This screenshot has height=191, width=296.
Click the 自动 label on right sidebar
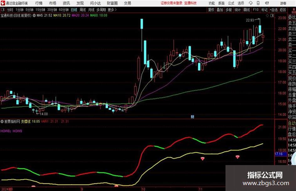(x=292, y=123)
